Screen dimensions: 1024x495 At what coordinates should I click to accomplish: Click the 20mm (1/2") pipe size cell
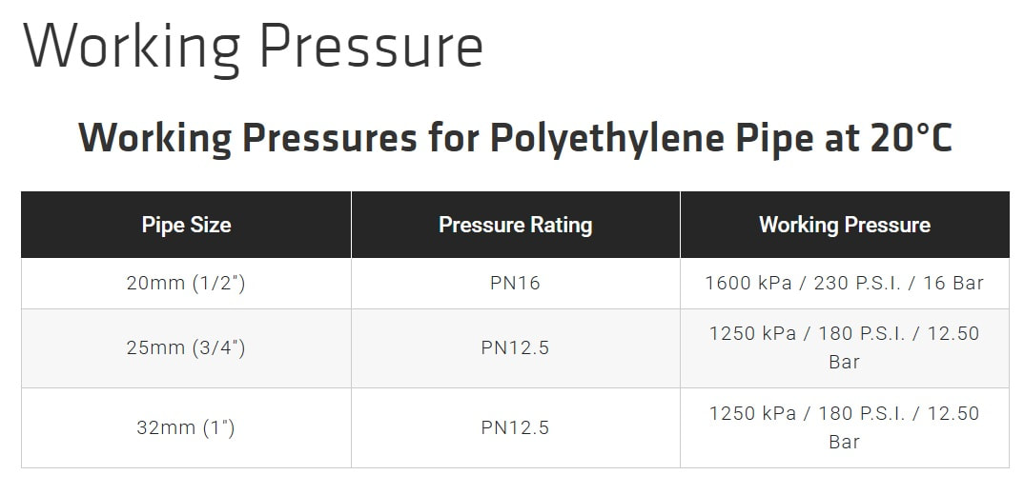click(186, 284)
